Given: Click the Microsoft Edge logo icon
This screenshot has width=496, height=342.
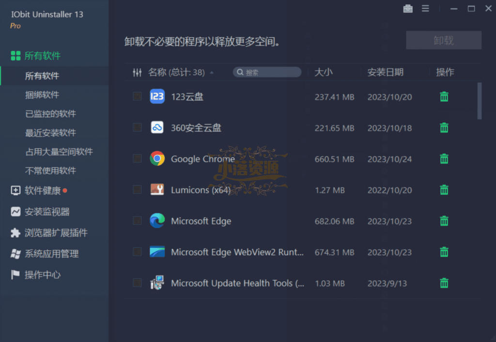Looking at the screenshot, I should 157,221.
